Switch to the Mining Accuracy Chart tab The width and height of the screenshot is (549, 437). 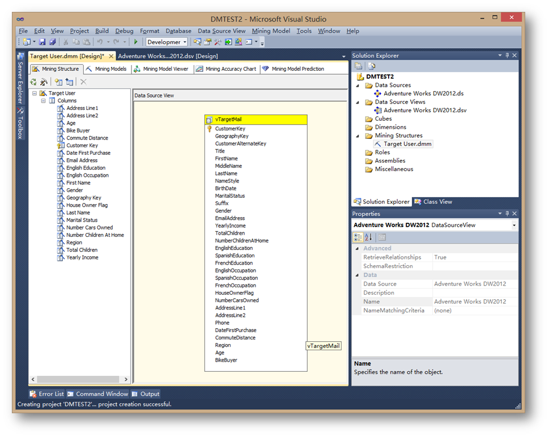226,69
